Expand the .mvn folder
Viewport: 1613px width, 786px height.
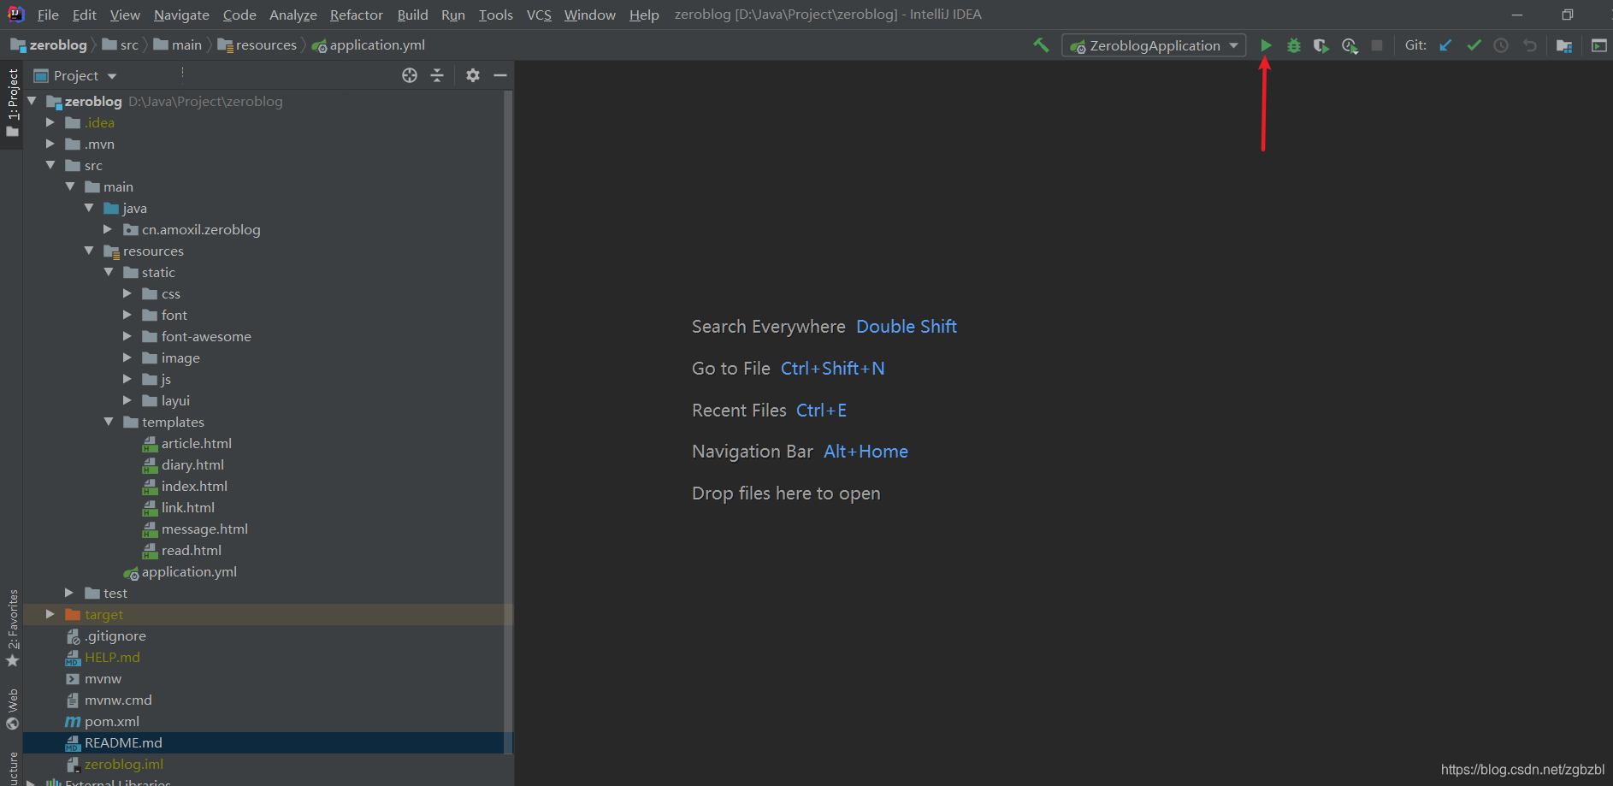[50, 144]
